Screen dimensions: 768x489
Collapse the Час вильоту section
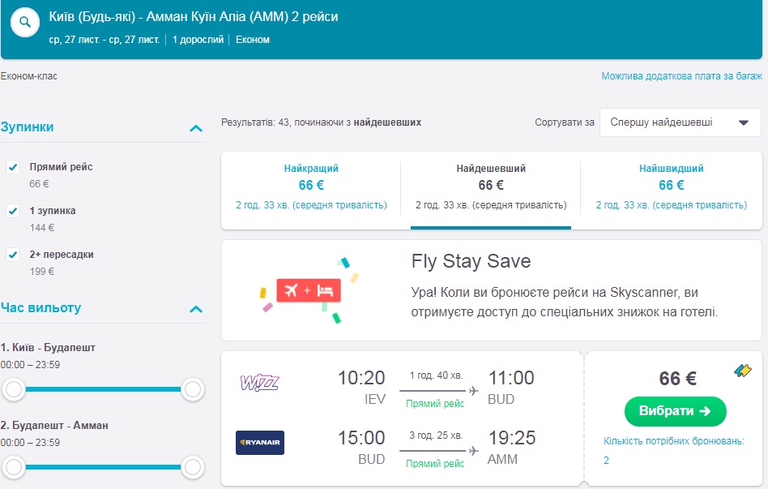(x=194, y=309)
